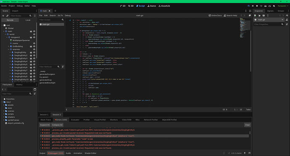Collapse the root tree node
290x156 pixels.
(x=2, y=25)
